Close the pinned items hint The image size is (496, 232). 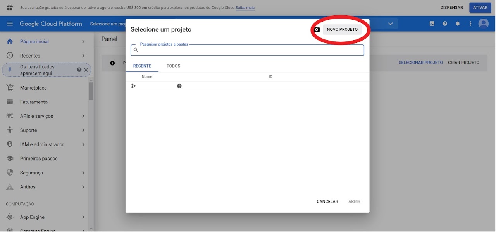click(x=86, y=70)
